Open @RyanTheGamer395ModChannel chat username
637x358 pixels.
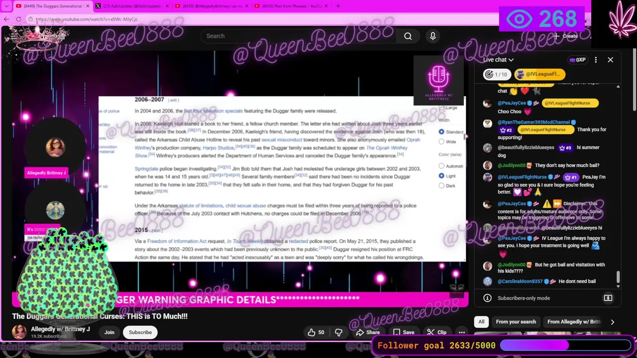click(533, 122)
